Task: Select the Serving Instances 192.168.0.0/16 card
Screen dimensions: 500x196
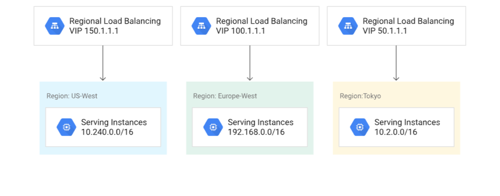Action: 250,127
